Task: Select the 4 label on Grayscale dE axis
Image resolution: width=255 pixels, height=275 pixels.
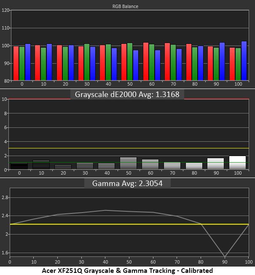Action: click(x=5, y=142)
